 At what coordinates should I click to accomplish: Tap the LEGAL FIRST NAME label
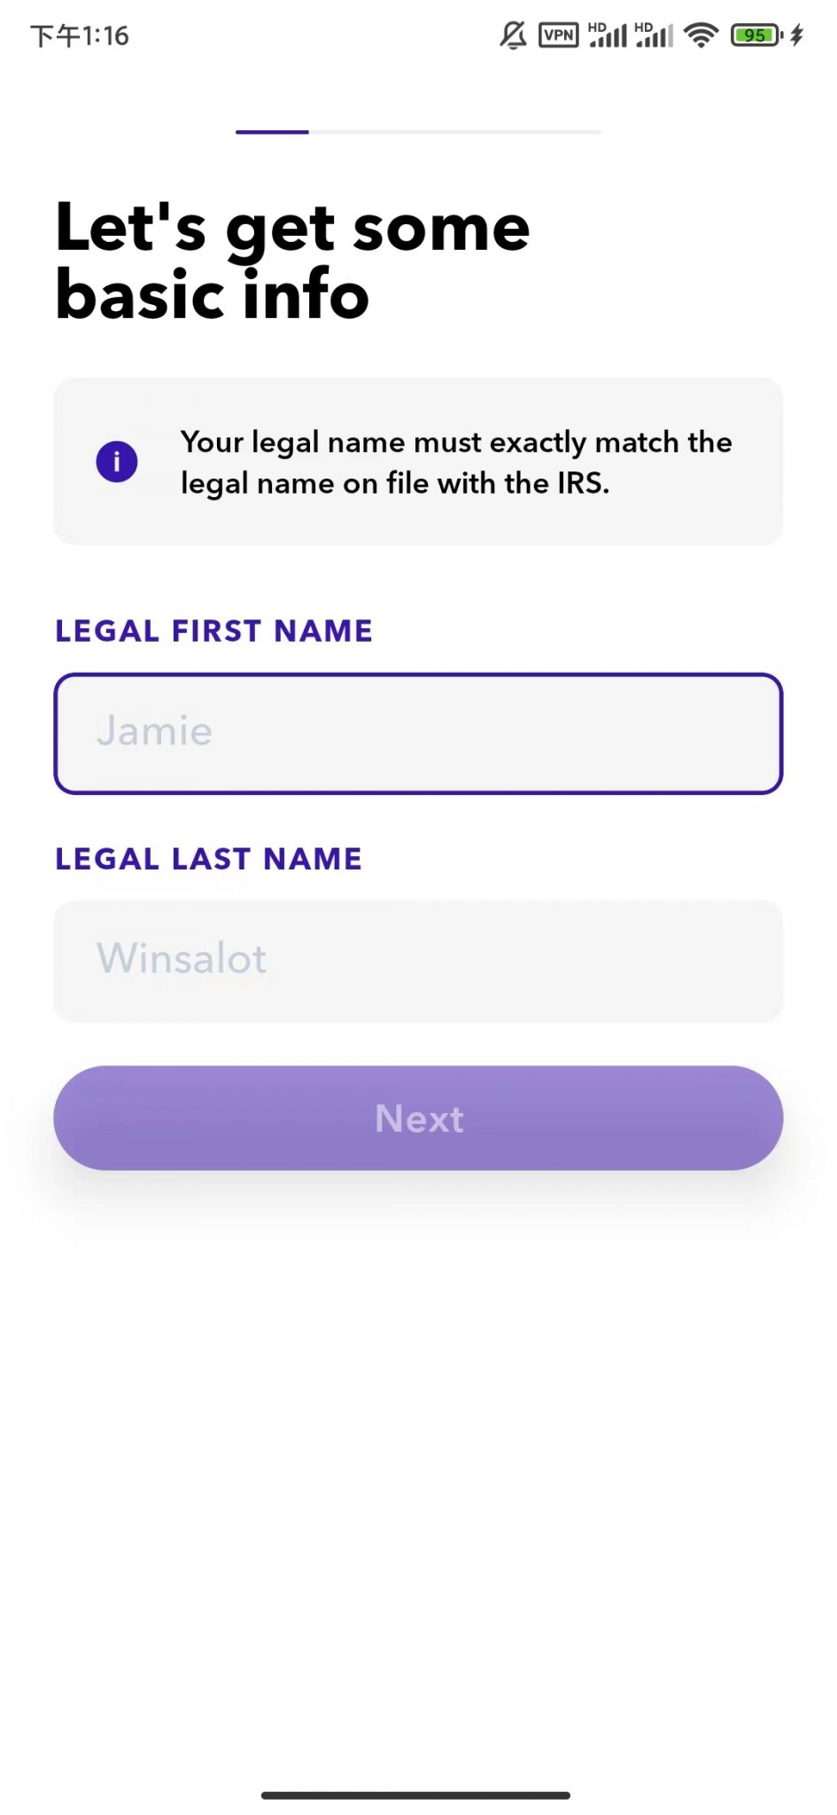click(213, 631)
